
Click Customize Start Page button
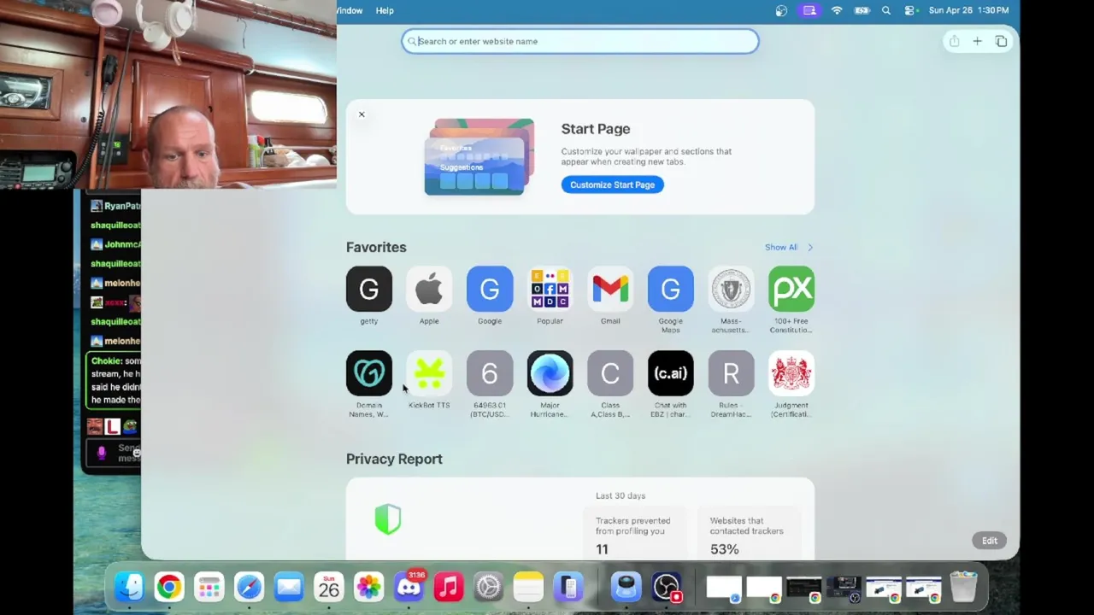(613, 184)
